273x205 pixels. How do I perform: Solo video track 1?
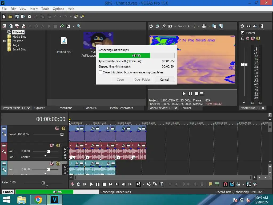pyautogui.click(x=63, y=128)
